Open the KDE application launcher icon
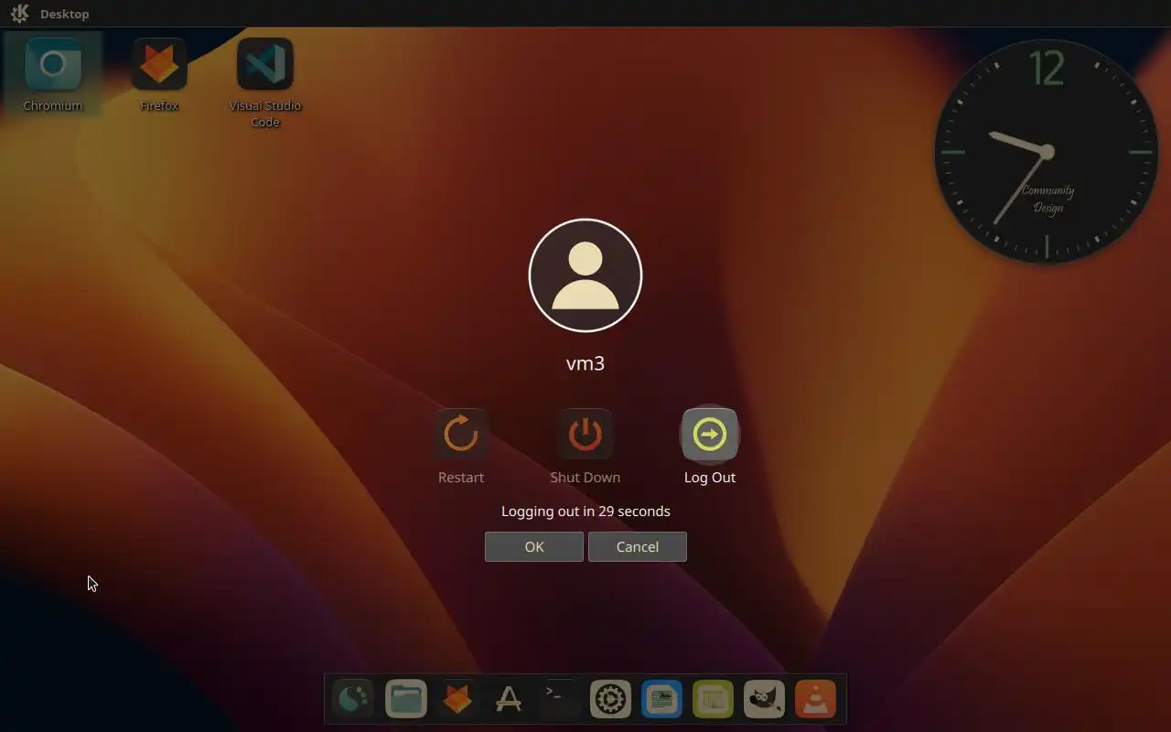The height and width of the screenshot is (732, 1171). point(19,14)
